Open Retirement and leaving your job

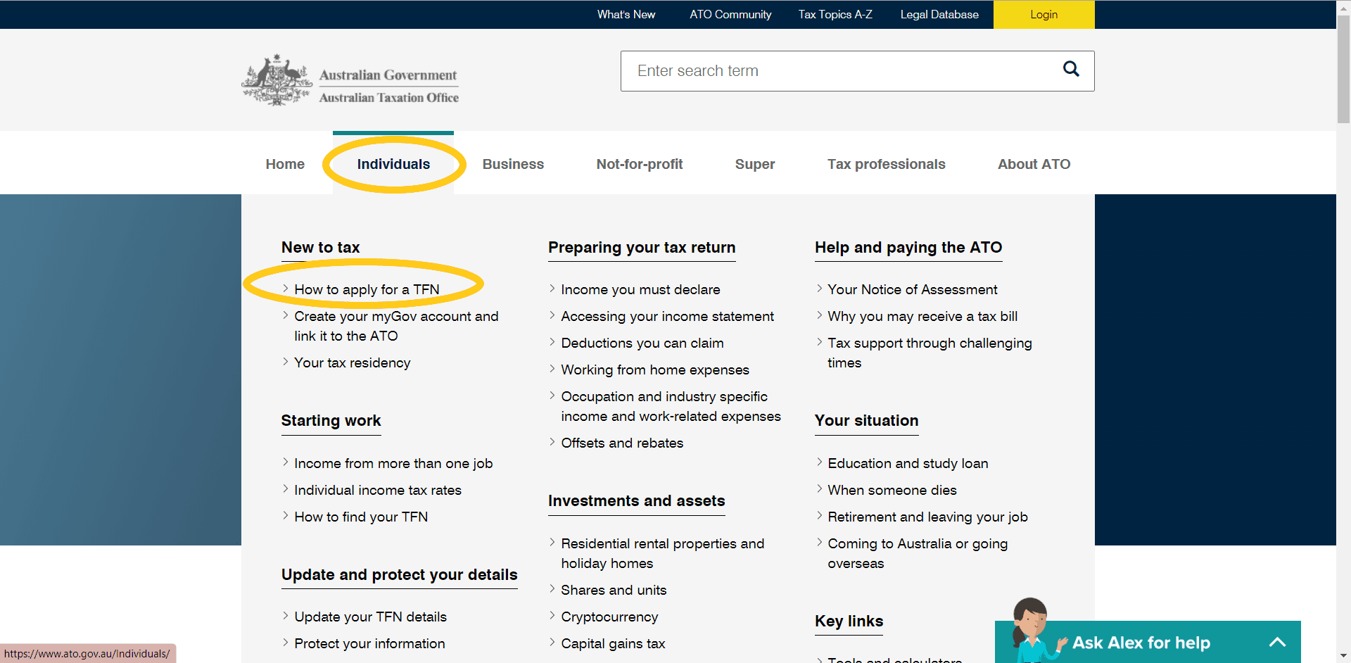[x=927, y=517]
